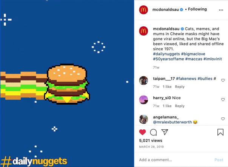The image size is (228, 167).
Task: Open the #50yearsoffame hashtag link
Action: coord(168,59)
